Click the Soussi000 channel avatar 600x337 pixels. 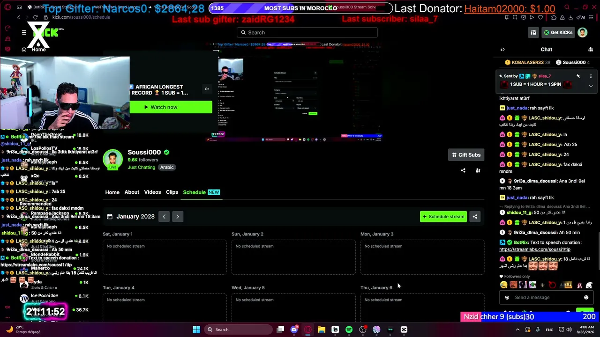pos(112,159)
